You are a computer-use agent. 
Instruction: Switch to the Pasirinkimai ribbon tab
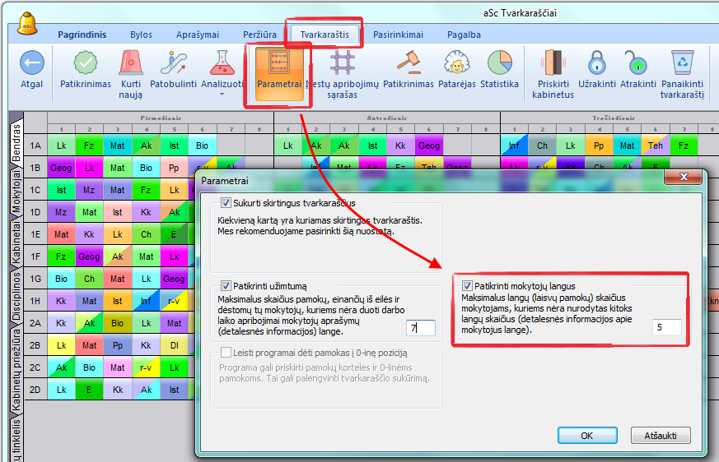click(x=398, y=35)
